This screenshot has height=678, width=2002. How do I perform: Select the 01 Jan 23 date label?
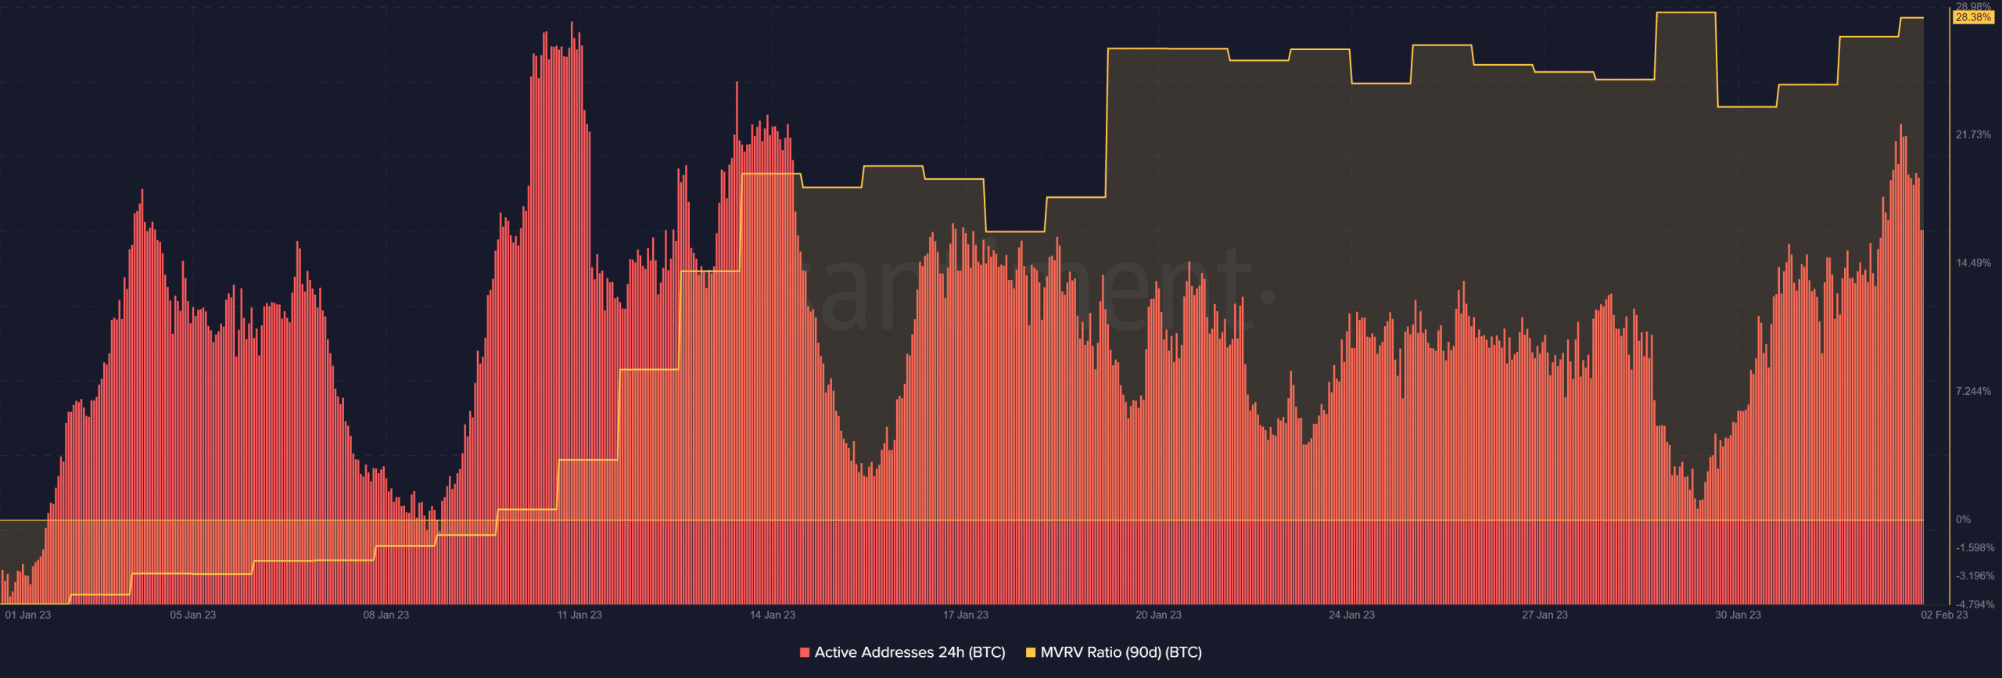(28, 615)
